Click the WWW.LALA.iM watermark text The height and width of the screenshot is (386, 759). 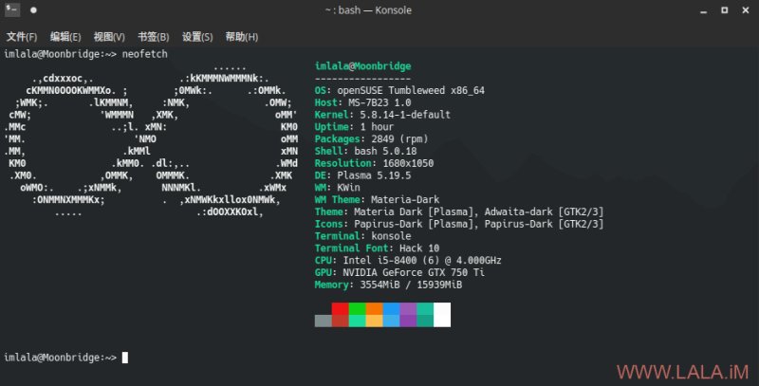(x=682, y=372)
